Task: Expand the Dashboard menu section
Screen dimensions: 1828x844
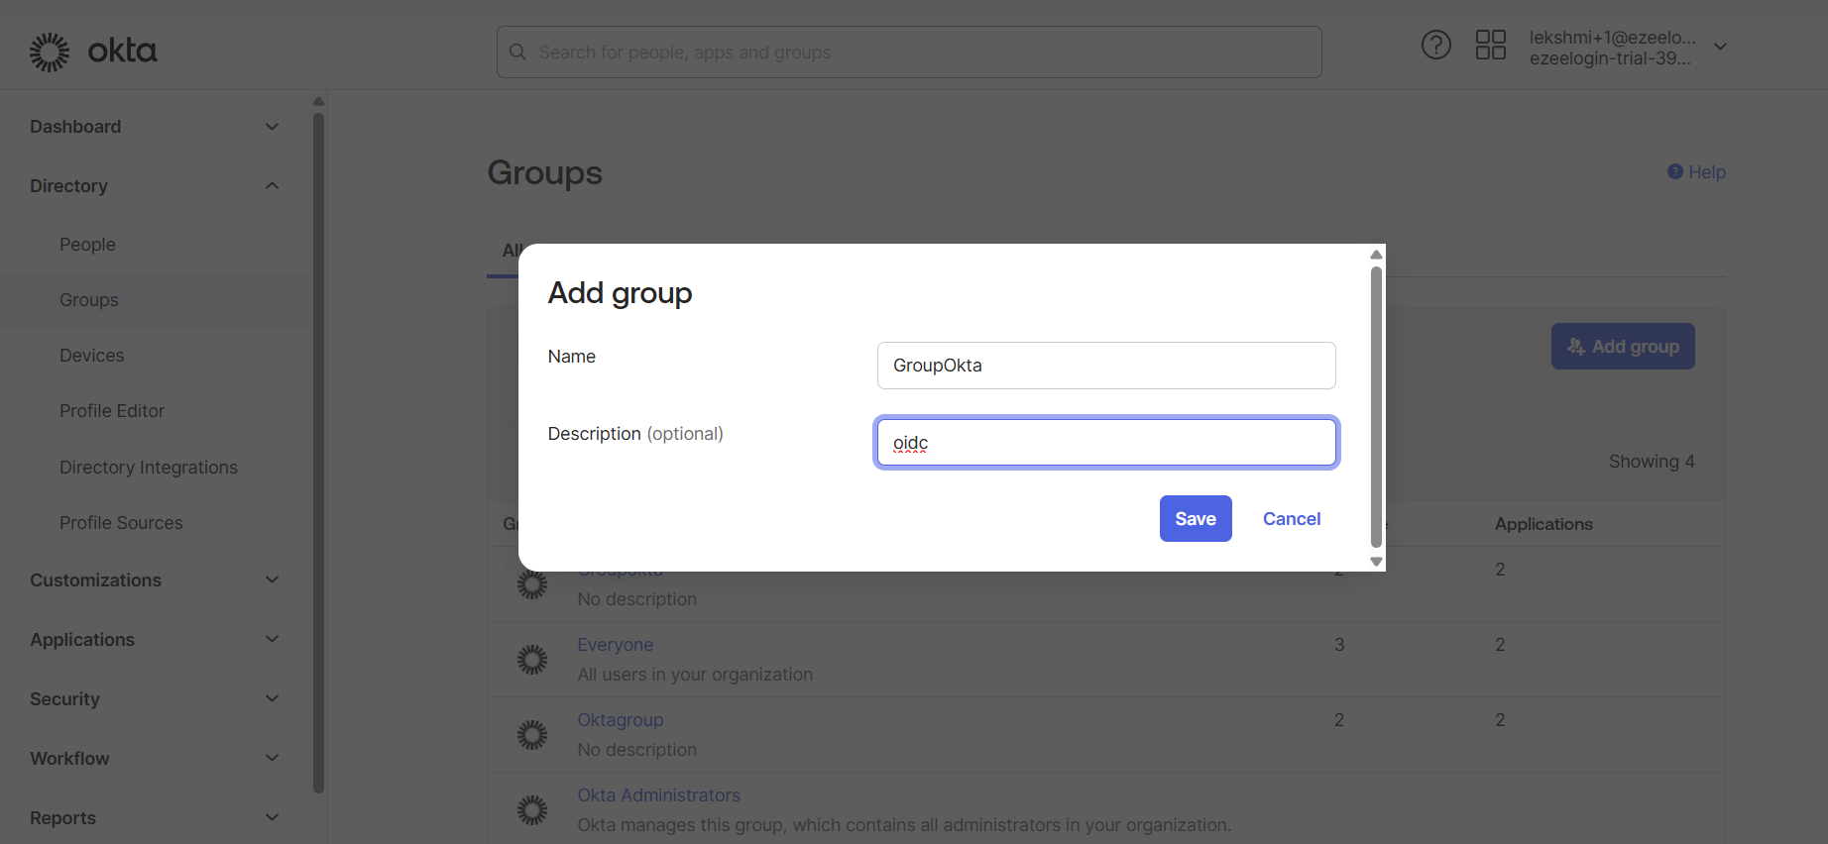Action: (x=272, y=127)
